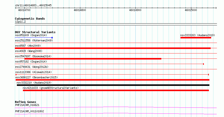Click the 46014900 ruler position label
Viewport: 224px width, 117px height.
coord(135,10)
